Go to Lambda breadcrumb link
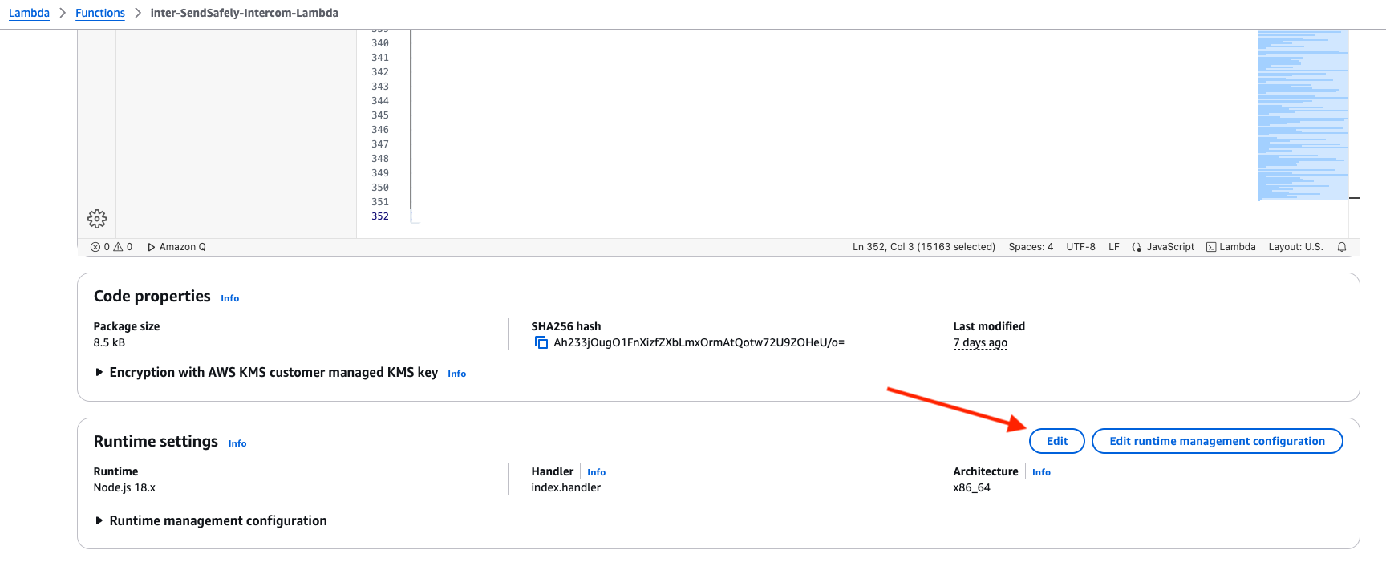Image resolution: width=1386 pixels, height=562 pixels. tap(29, 13)
